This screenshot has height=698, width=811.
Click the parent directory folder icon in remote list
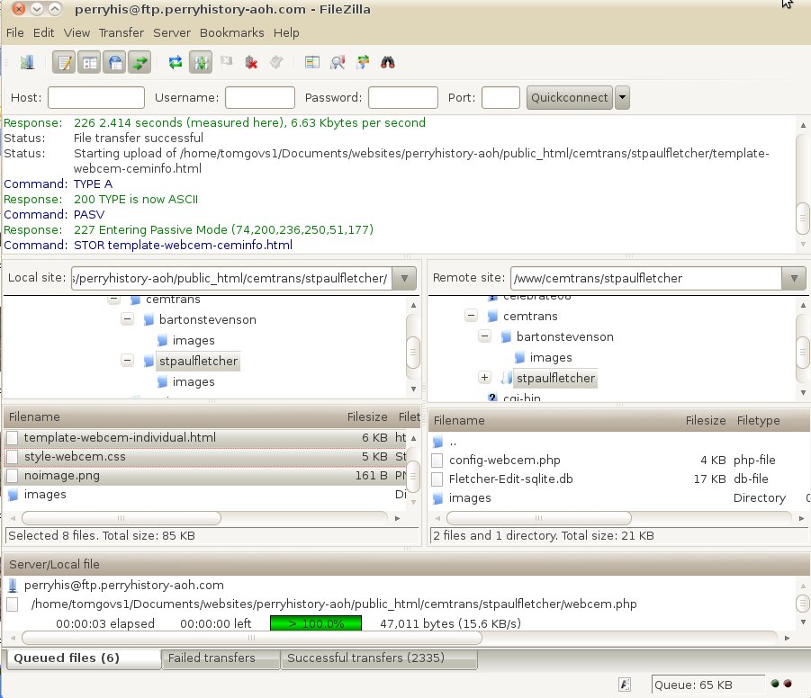point(437,442)
